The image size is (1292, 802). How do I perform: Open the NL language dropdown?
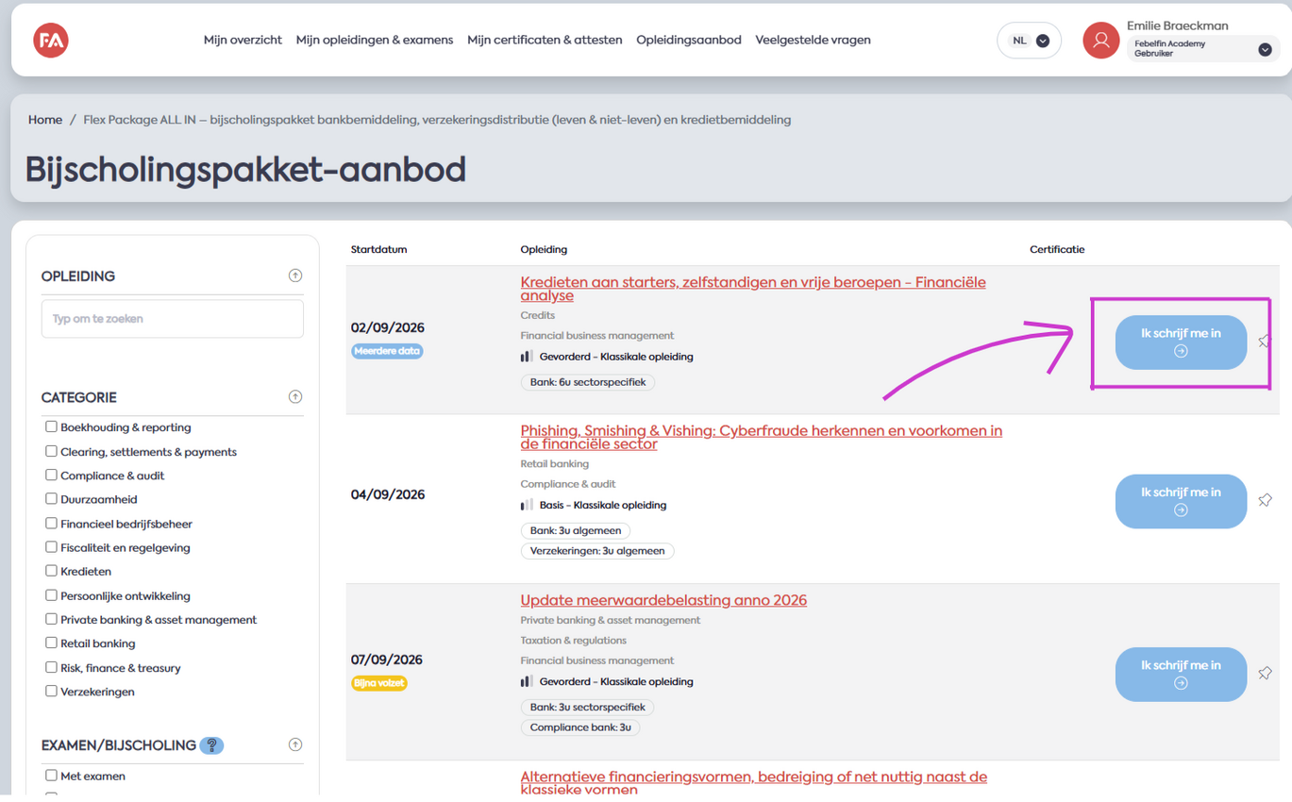pos(1029,41)
